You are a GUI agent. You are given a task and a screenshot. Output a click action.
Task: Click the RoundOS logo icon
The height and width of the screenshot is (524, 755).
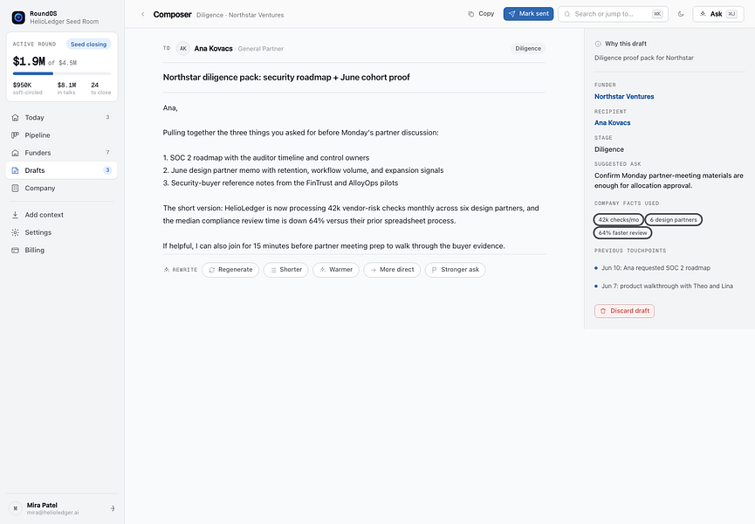(18, 17)
